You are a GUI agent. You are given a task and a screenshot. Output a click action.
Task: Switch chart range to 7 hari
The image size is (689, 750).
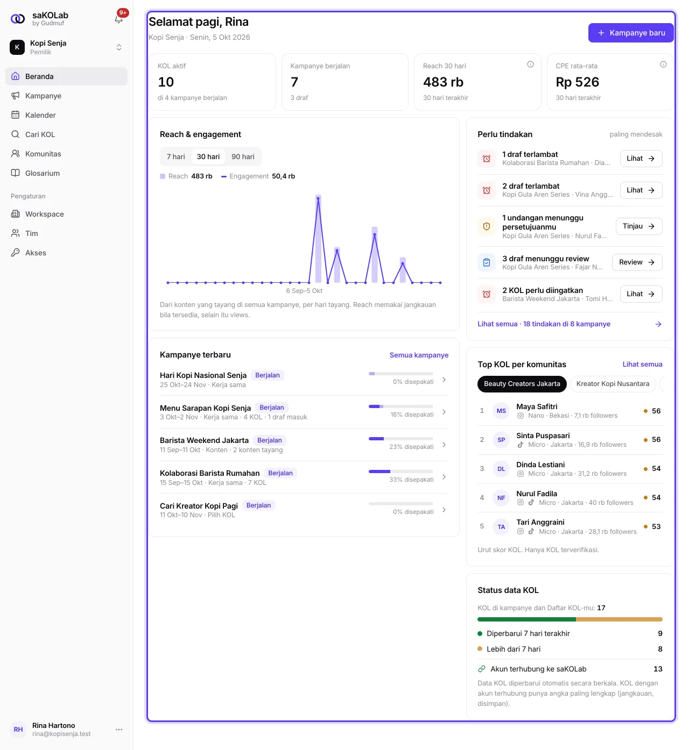(x=176, y=157)
